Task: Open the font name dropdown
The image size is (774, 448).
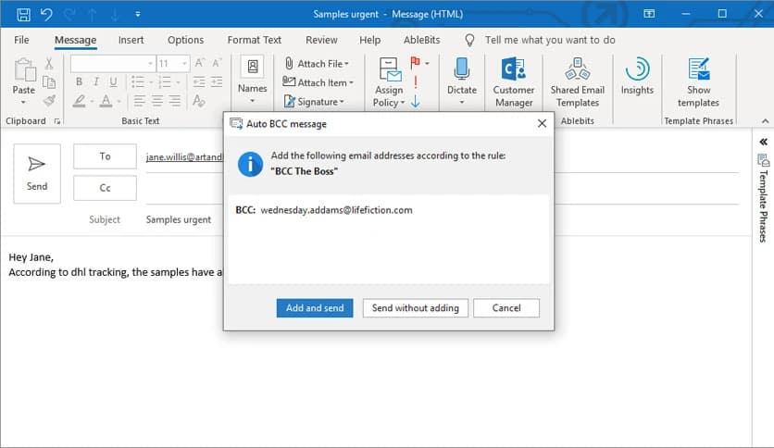Action: click(150, 64)
